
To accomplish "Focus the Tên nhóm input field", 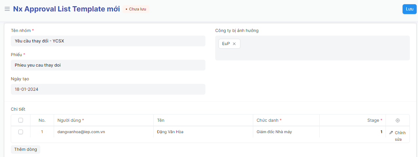I will click(108, 41).
